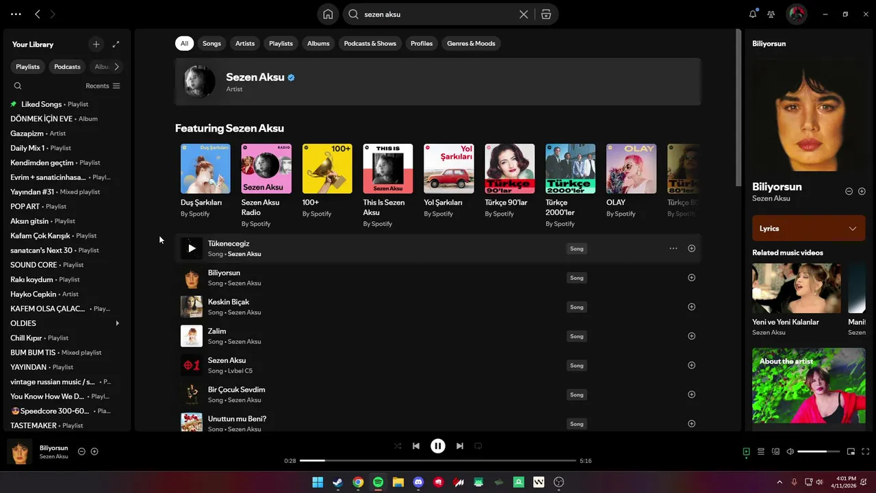Open the Recents sort dropdown

[x=103, y=86]
